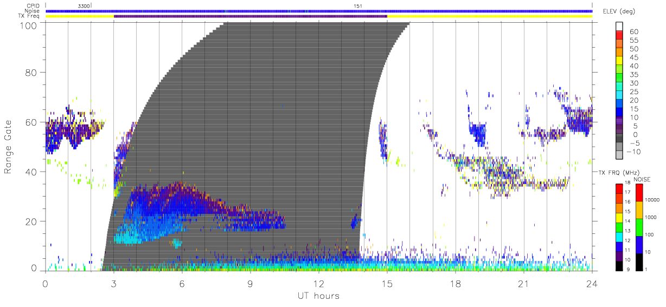Click the blue swatch in NOISE legend

click(639, 244)
